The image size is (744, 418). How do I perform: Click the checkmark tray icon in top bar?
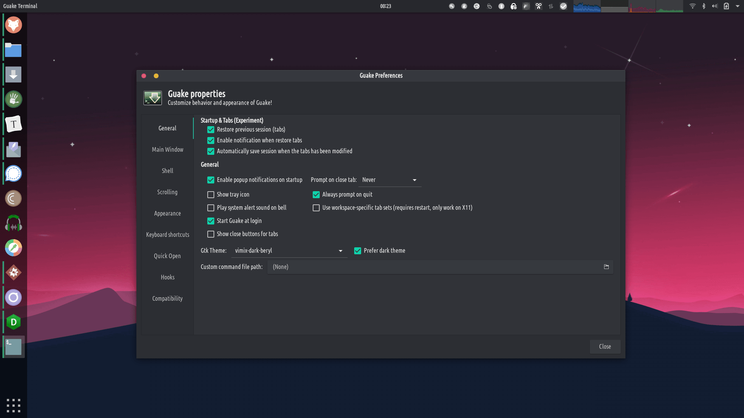(x=563, y=6)
